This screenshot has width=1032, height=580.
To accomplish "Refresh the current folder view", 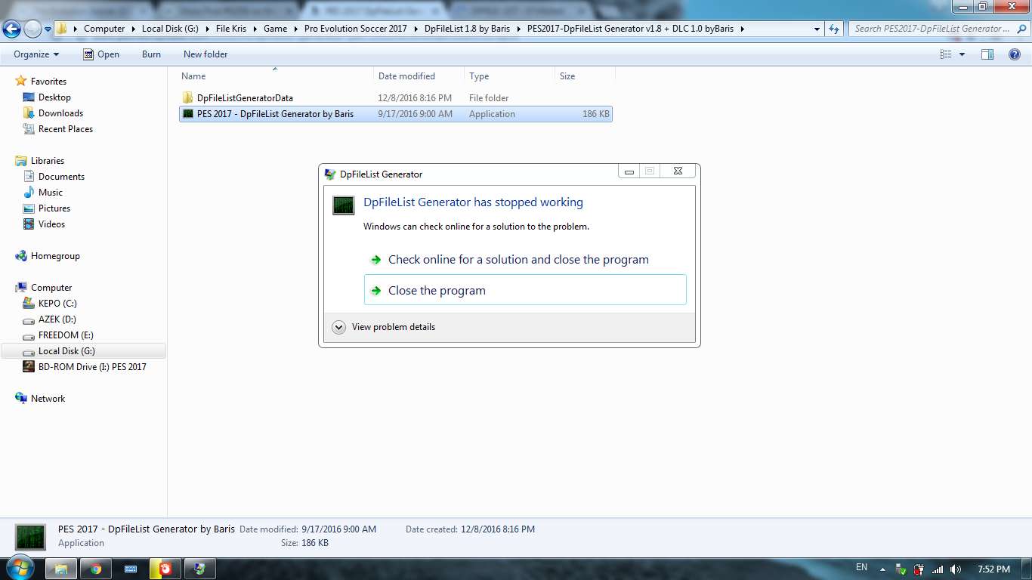I will tap(834, 29).
